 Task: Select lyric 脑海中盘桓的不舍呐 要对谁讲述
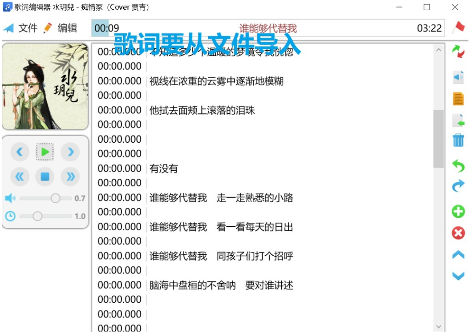(221, 285)
